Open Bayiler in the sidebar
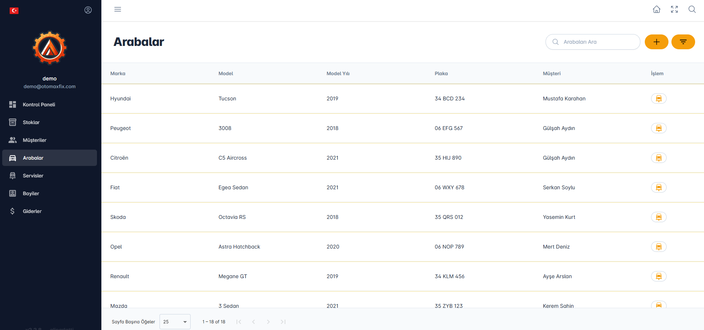 click(50, 193)
